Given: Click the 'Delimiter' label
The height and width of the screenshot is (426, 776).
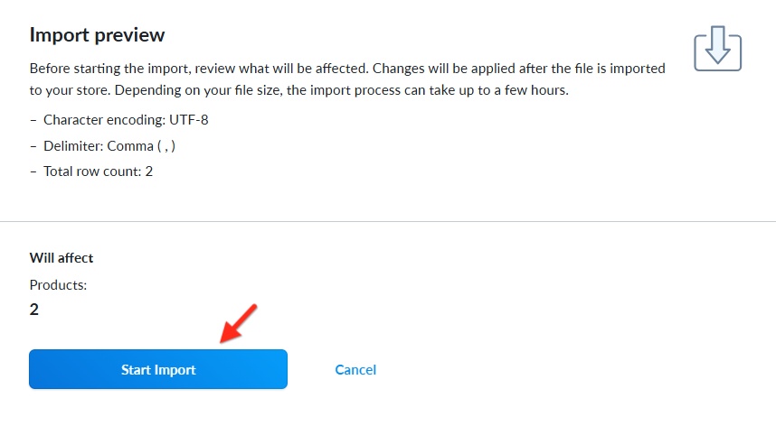Looking at the screenshot, I should pyautogui.click(x=74, y=146).
